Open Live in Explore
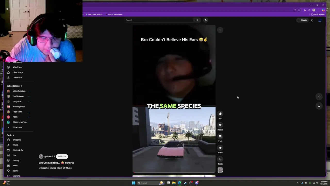The image size is (330, 186). point(15,155)
